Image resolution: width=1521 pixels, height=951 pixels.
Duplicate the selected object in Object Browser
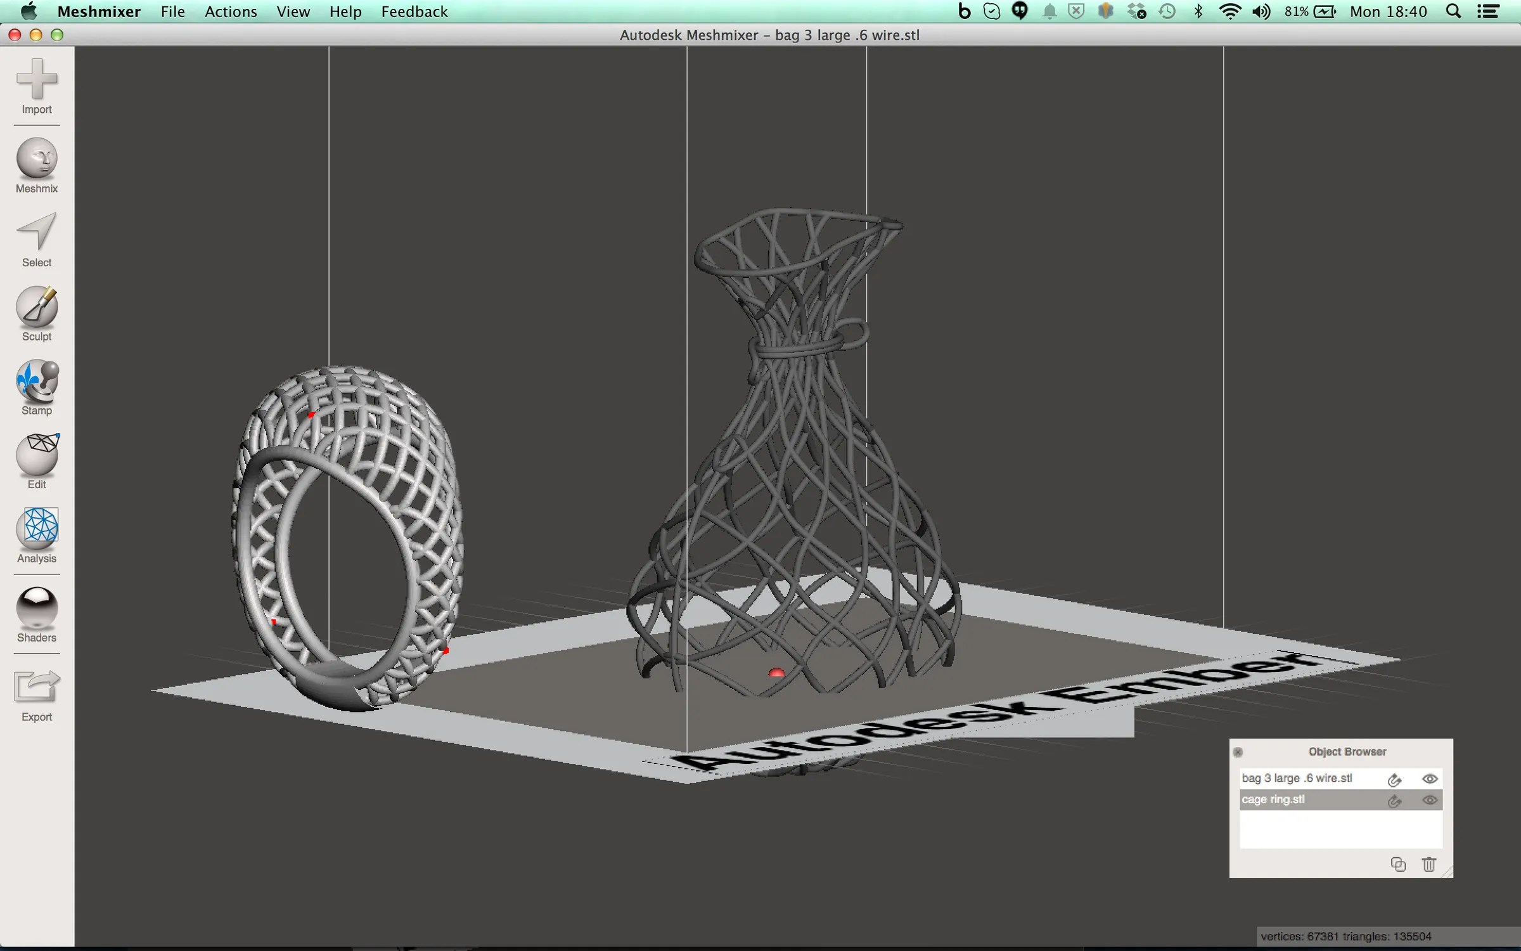click(x=1398, y=864)
